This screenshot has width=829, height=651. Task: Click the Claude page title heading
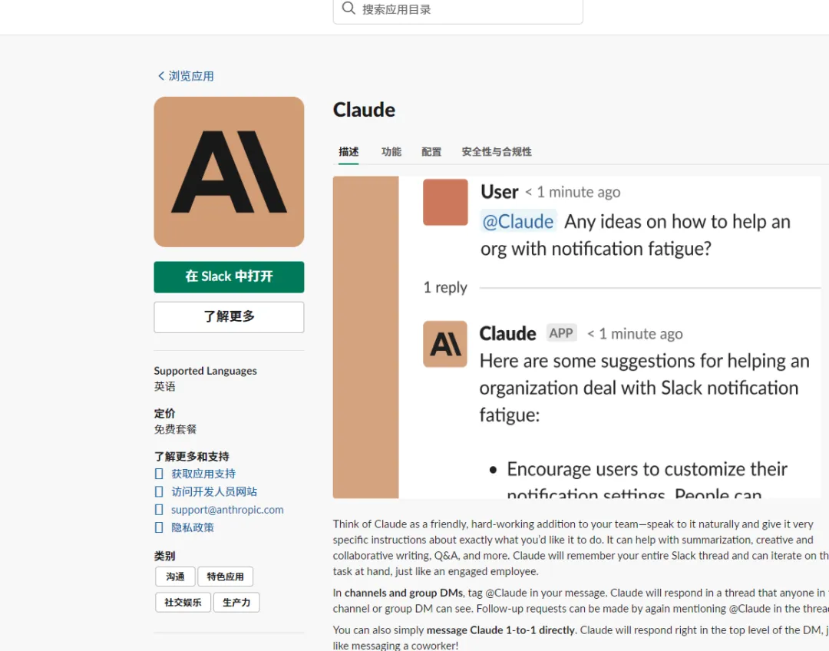tap(365, 110)
